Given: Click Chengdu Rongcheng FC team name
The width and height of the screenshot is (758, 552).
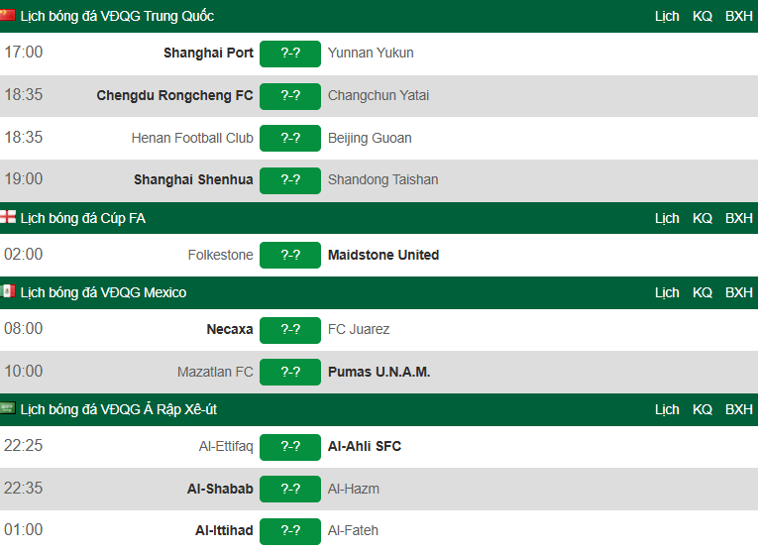Looking at the screenshot, I should (x=174, y=96).
